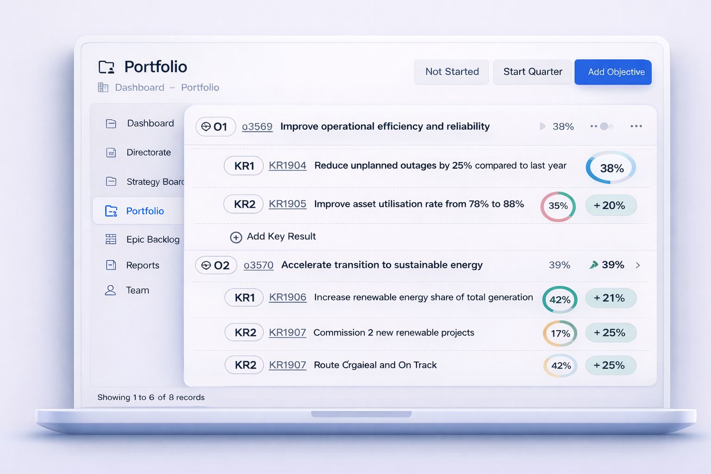711x474 pixels.
Task: Open O1's options via the ellipsis menu
Action: tap(636, 126)
